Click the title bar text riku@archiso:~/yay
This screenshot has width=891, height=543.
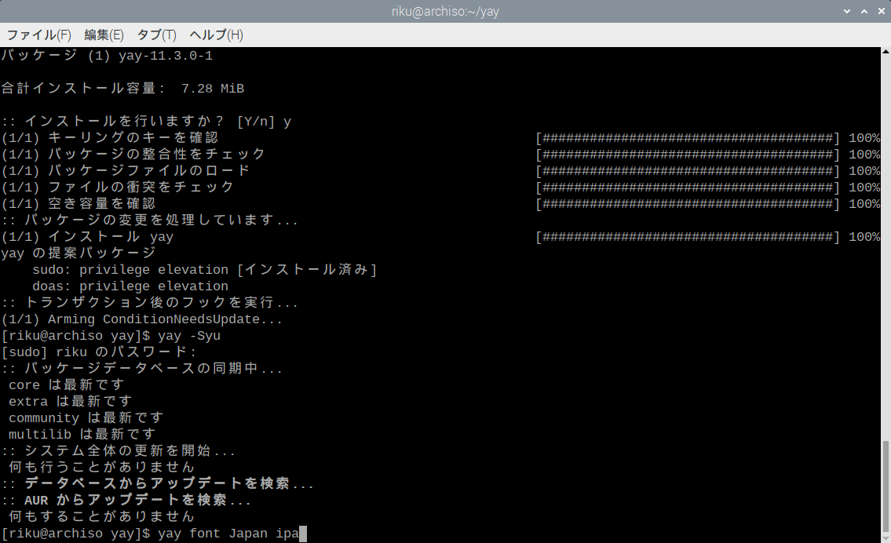pyautogui.click(x=445, y=11)
